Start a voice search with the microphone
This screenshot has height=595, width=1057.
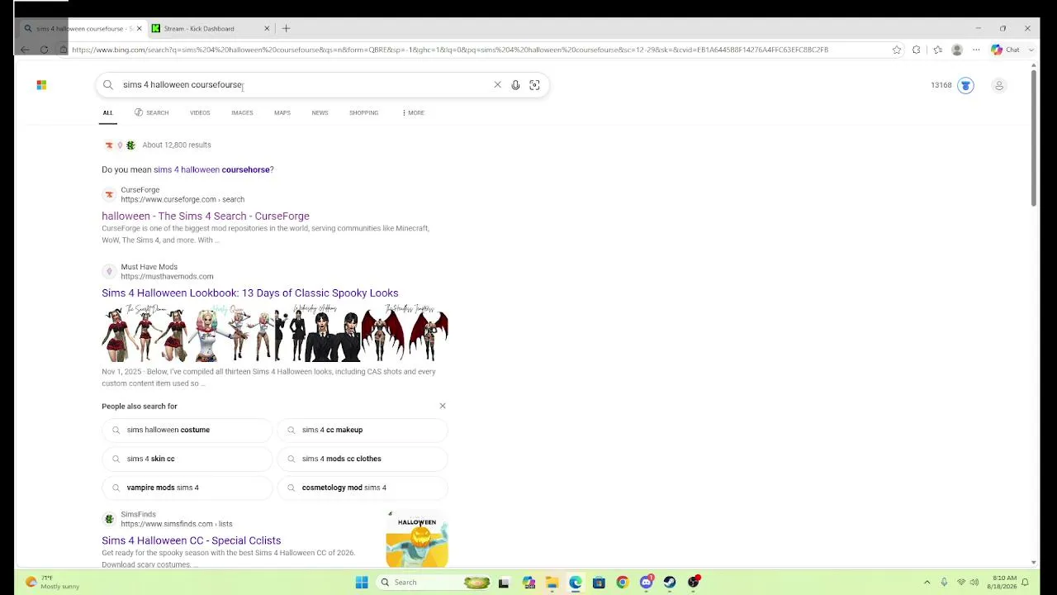point(515,85)
